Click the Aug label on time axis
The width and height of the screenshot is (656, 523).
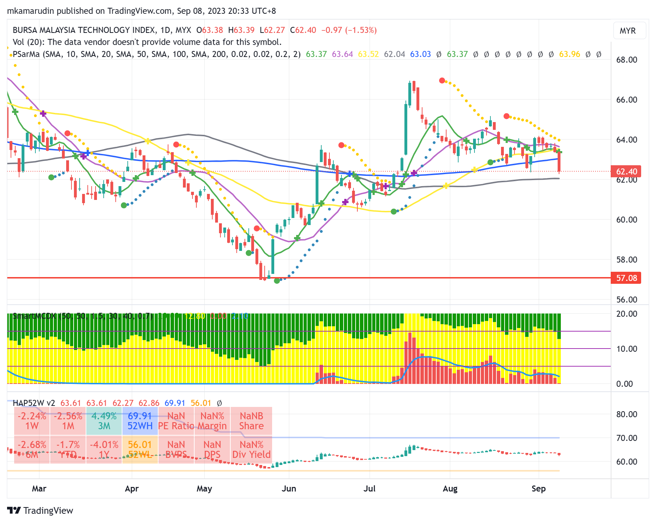click(x=450, y=489)
